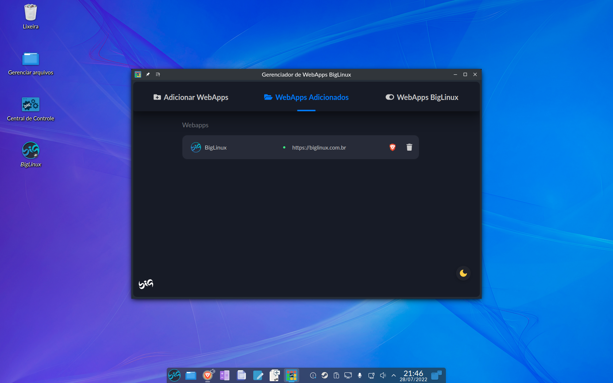The height and width of the screenshot is (383, 613).
Task: Click the https://biglinux.com.br URL text
Action: [319, 148]
